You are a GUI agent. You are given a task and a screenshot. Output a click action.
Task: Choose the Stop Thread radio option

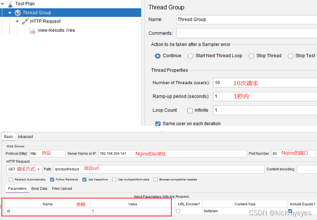click(251, 56)
